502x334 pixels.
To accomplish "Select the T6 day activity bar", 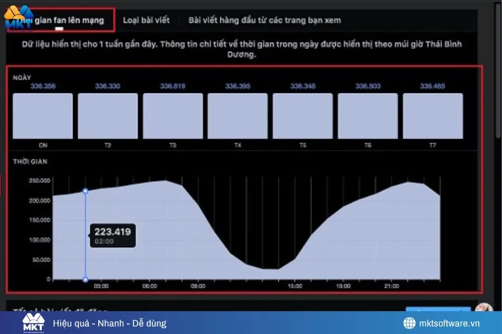I will click(x=367, y=115).
